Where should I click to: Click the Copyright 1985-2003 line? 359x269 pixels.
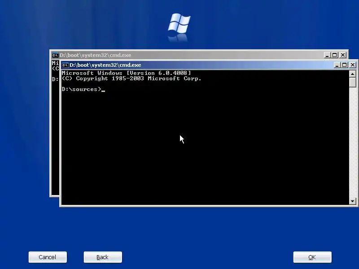(131, 78)
